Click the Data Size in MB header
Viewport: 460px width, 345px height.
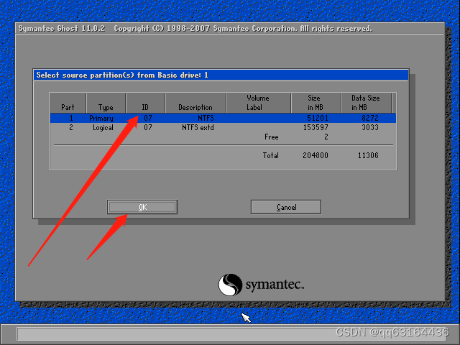[366, 103]
